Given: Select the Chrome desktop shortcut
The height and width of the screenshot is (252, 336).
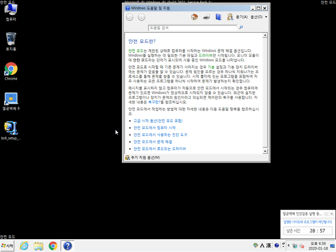Looking at the screenshot, I should (11, 71).
